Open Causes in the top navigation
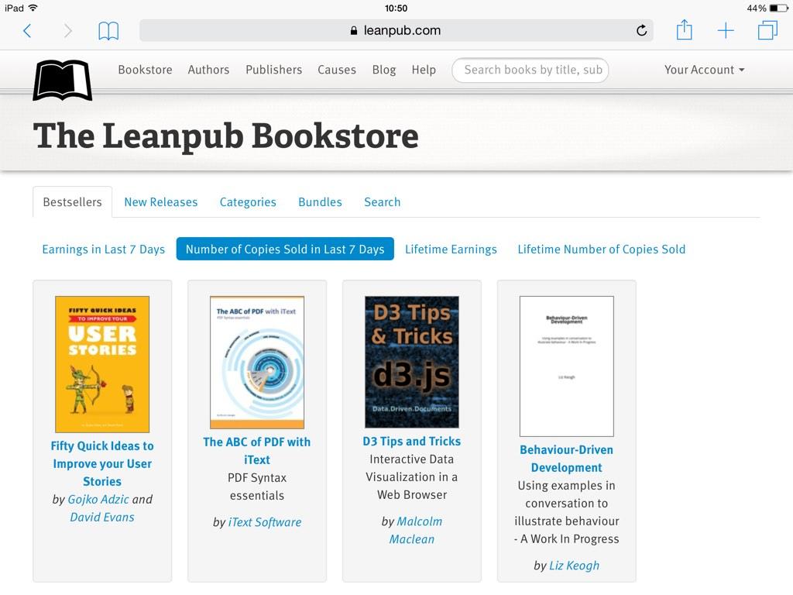This screenshot has width=793, height=595. (337, 70)
